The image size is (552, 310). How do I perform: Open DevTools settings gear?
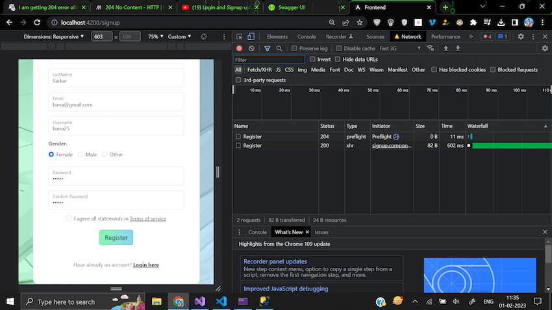(x=520, y=37)
